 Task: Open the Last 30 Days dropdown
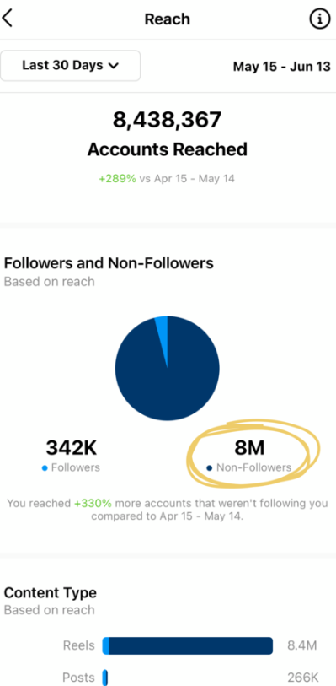coord(70,66)
